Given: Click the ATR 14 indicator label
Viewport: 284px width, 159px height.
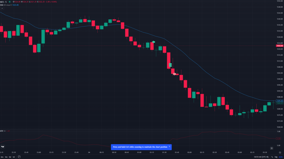Looking at the screenshot, I should pyautogui.click(x=3, y=131).
